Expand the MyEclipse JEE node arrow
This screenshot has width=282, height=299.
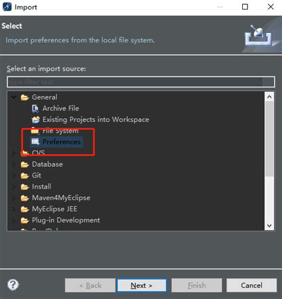[14, 209]
